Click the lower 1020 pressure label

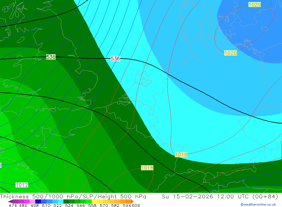(x=230, y=53)
